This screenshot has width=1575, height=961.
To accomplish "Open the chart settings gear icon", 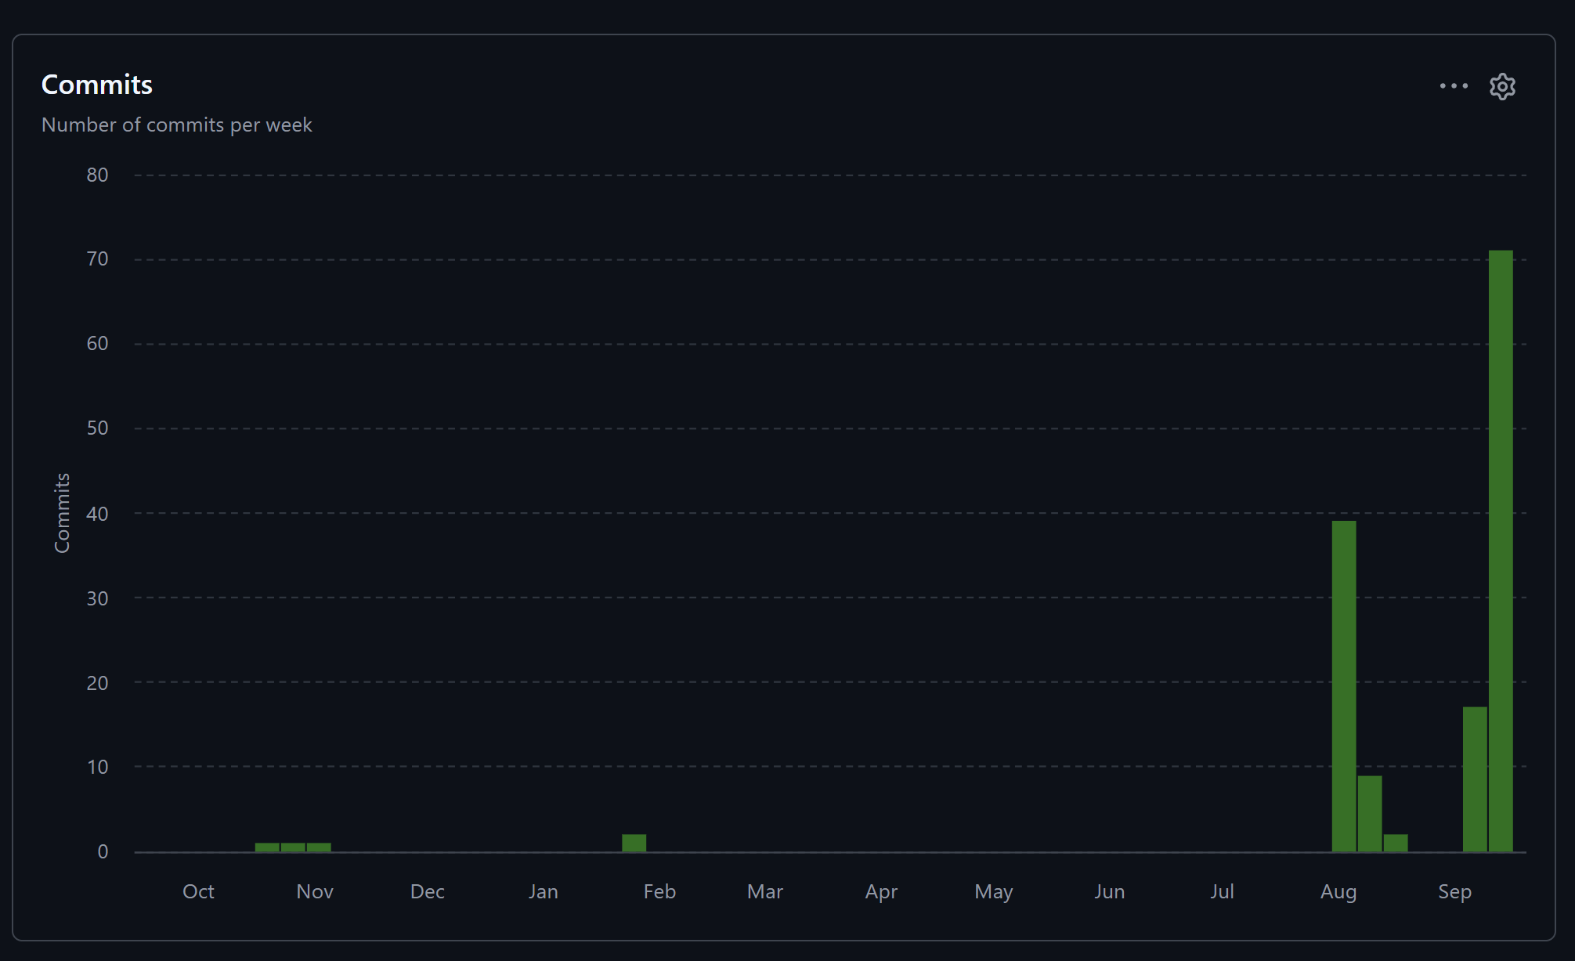I will [x=1501, y=86].
